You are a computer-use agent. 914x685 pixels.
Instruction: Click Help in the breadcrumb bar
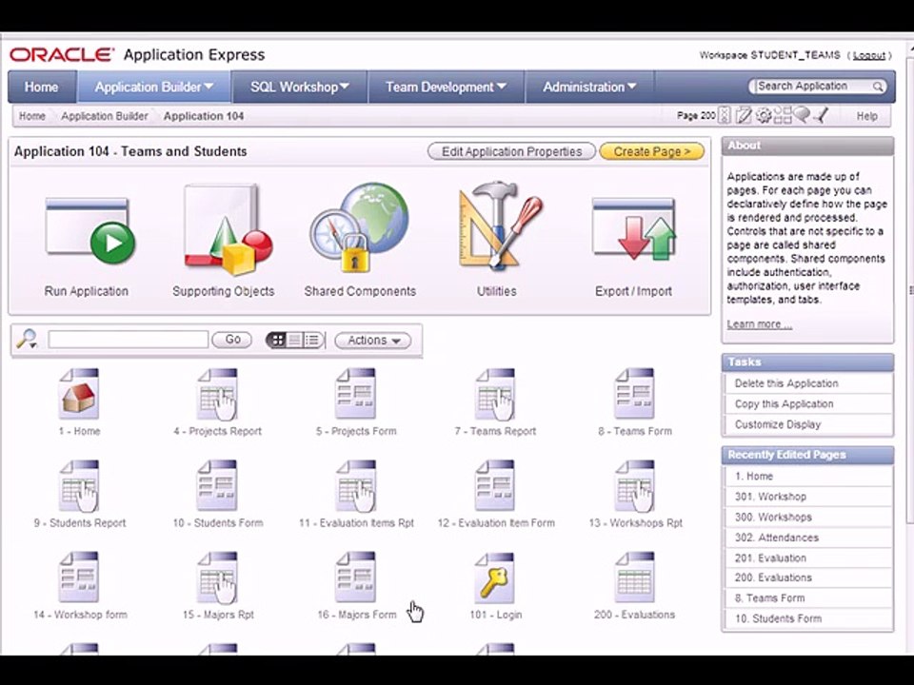866,116
